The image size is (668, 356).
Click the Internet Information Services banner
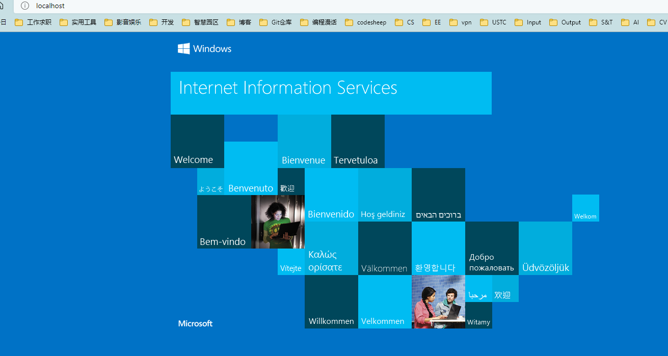pyautogui.click(x=331, y=93)
